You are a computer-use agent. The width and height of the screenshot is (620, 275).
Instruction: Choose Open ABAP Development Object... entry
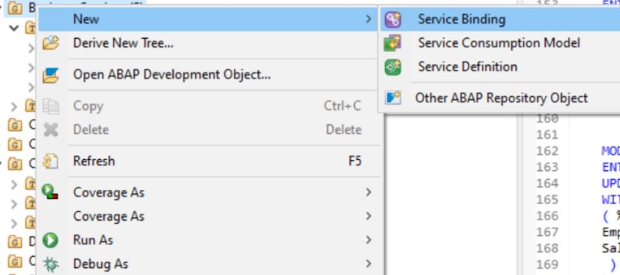[172, 75]
